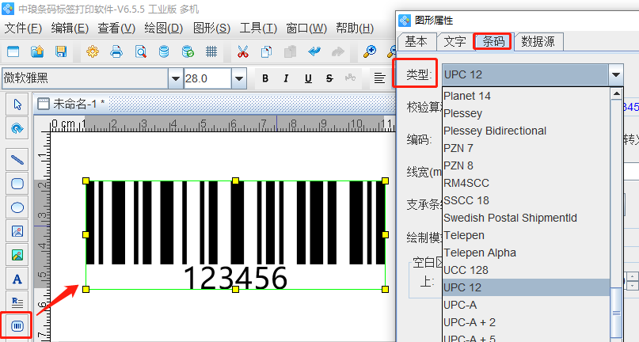Open the gear settings icon in toolbar

click(x=93, y=52)
